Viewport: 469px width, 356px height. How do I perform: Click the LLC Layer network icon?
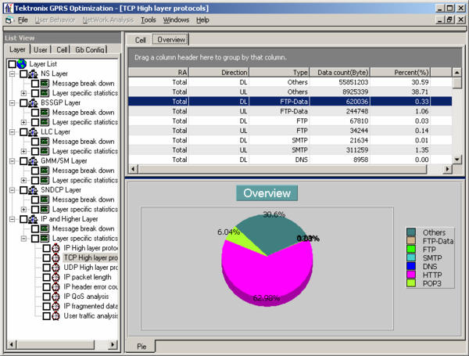pyautogui.click(x=33, y=131)
